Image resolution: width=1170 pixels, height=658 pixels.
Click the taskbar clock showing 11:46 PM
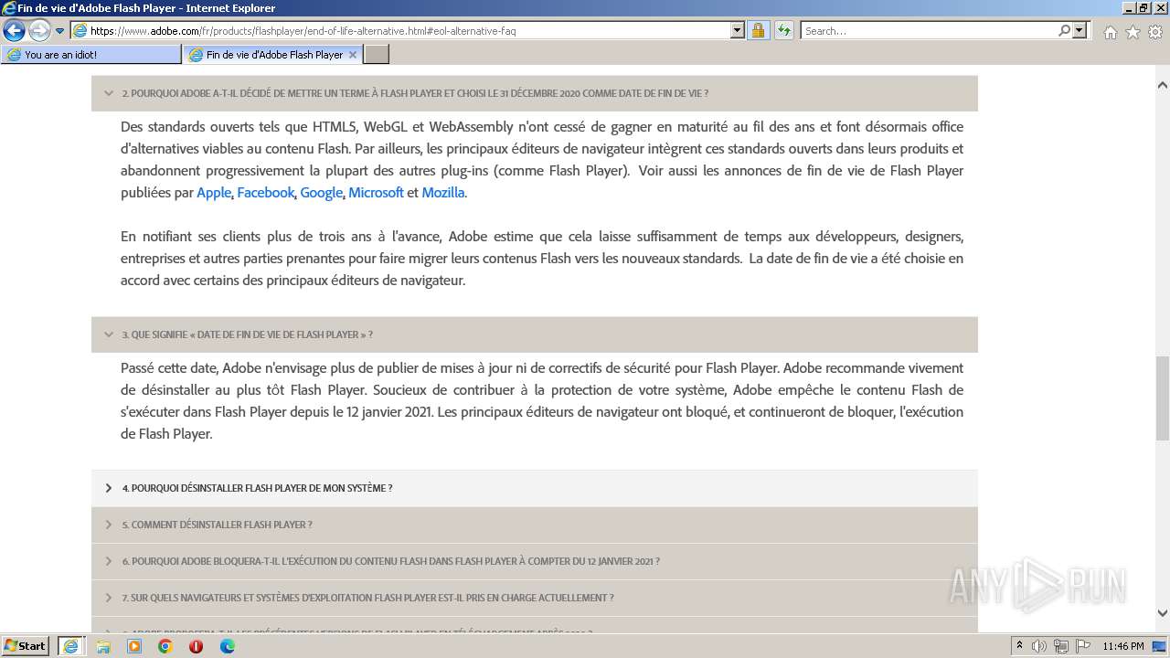[1123, 646]
